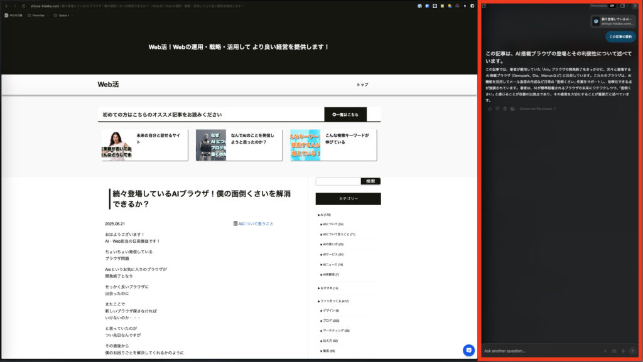Viewport: 643px width, 362px height.
Task: Close the AI chat side panel
Action: (635, 6)
